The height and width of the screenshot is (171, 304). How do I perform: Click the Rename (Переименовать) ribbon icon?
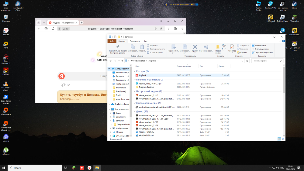(206, 47)
